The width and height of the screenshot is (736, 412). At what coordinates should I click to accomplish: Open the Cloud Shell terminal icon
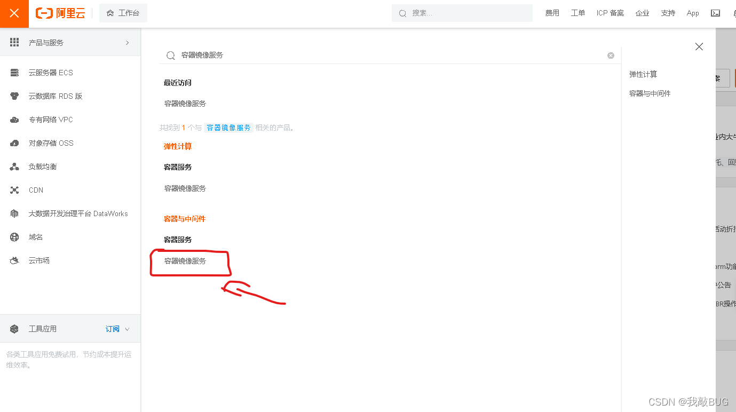pos(716,13)
